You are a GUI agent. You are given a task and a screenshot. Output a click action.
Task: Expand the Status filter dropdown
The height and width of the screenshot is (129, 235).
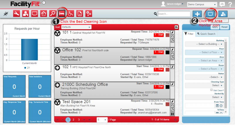click(204, 77)
